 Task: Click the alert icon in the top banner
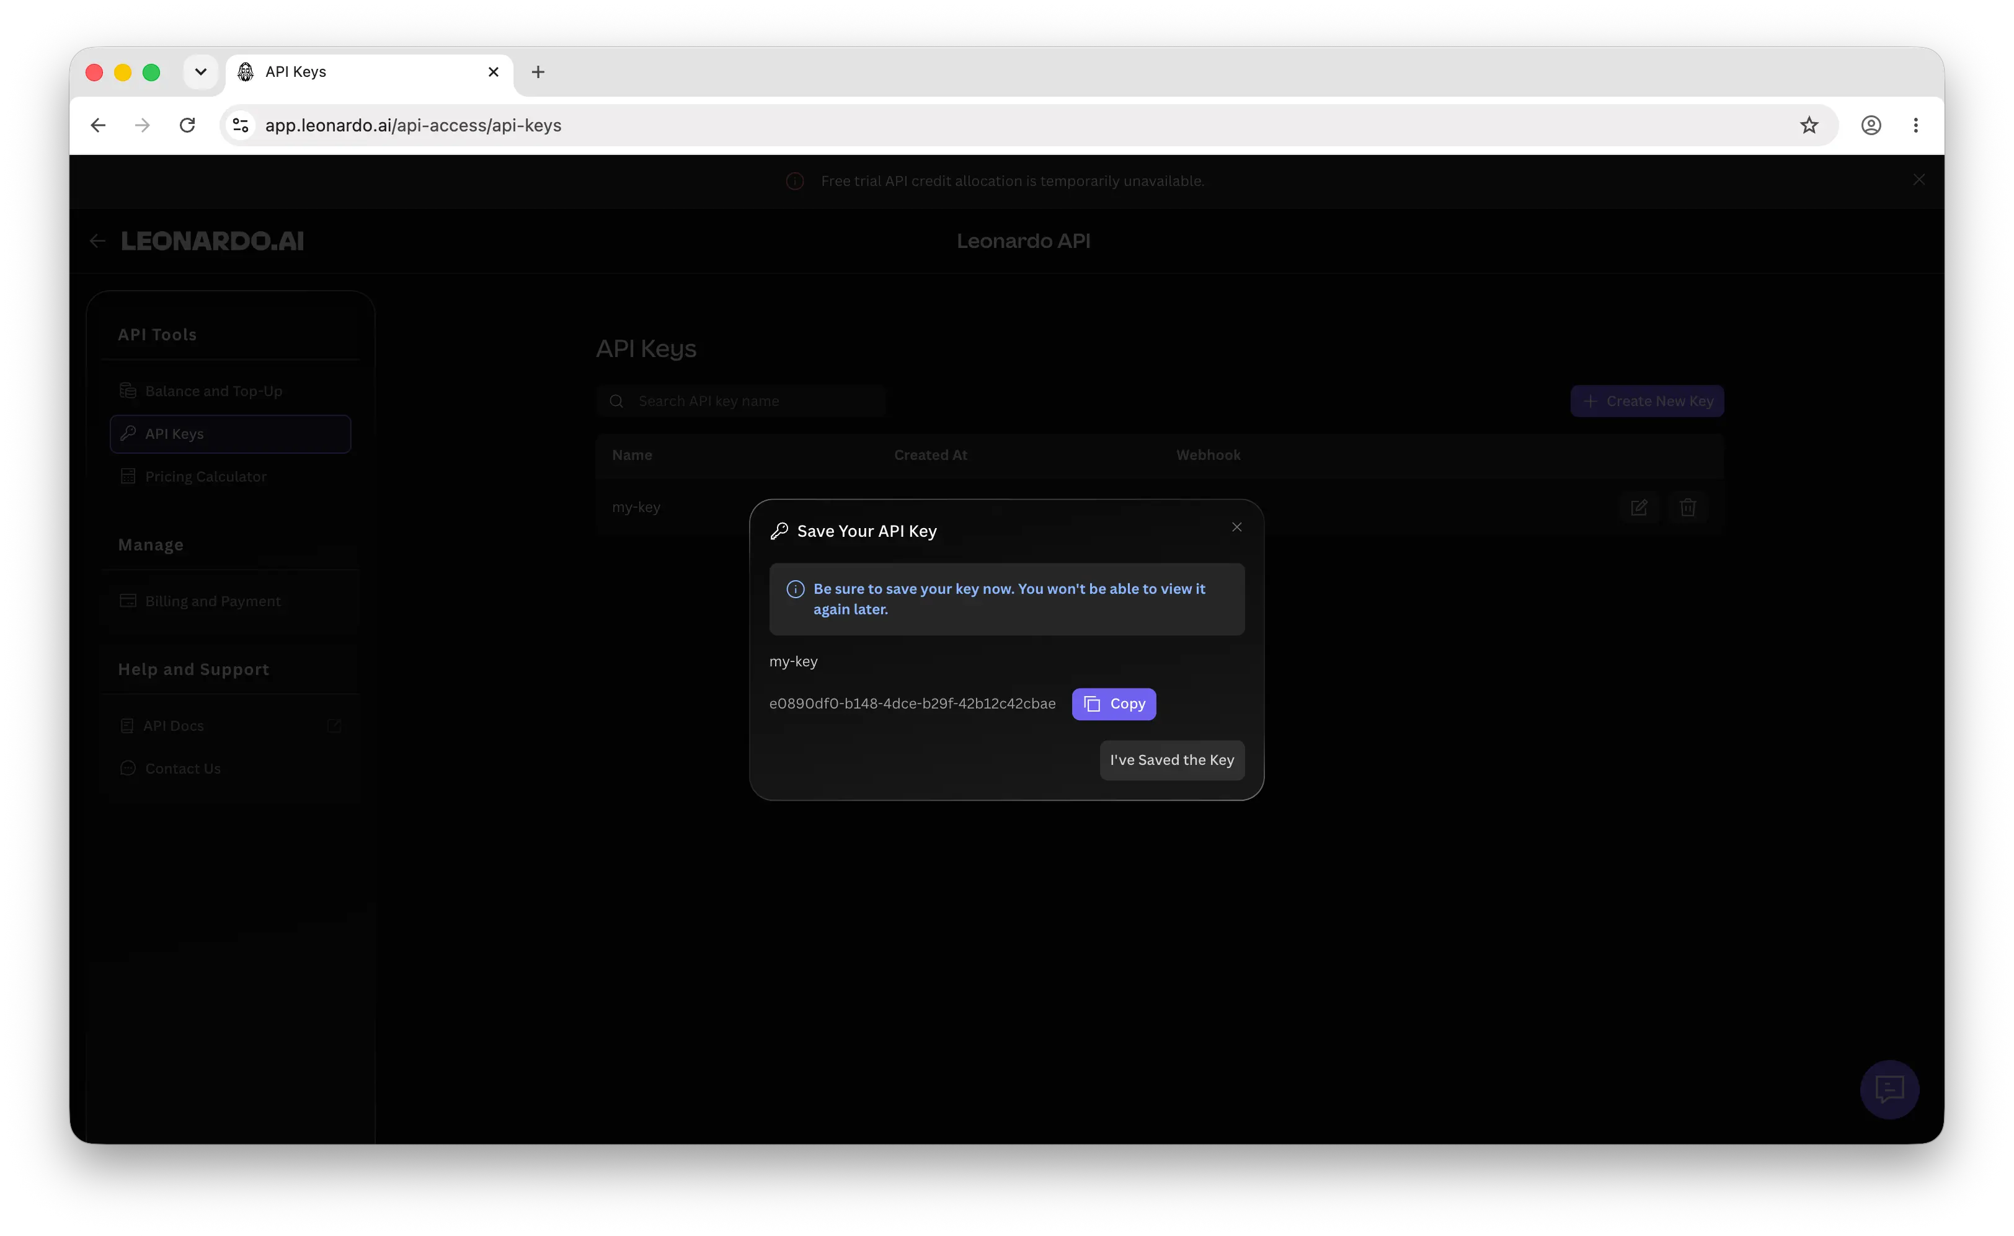click(795, 180)
